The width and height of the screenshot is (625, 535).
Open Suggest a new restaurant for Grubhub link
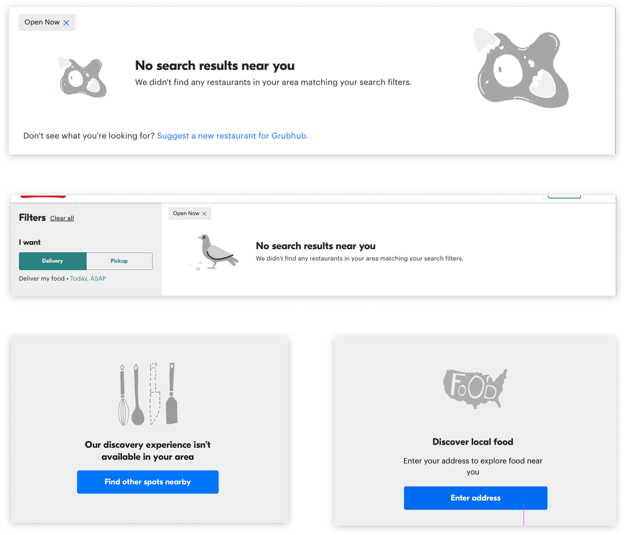(x=232, y=136)
